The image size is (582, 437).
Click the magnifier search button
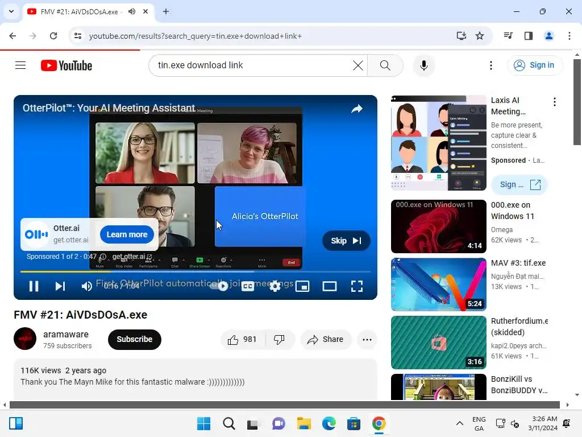pos(385,65)
